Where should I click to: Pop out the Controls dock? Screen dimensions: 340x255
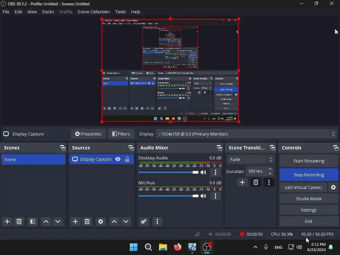tap(336, 148)
